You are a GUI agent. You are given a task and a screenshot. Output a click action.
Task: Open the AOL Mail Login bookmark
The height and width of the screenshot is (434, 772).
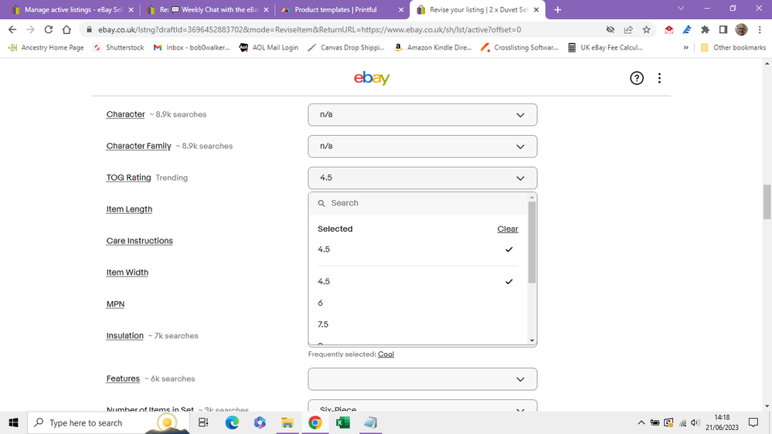[269, 48]
